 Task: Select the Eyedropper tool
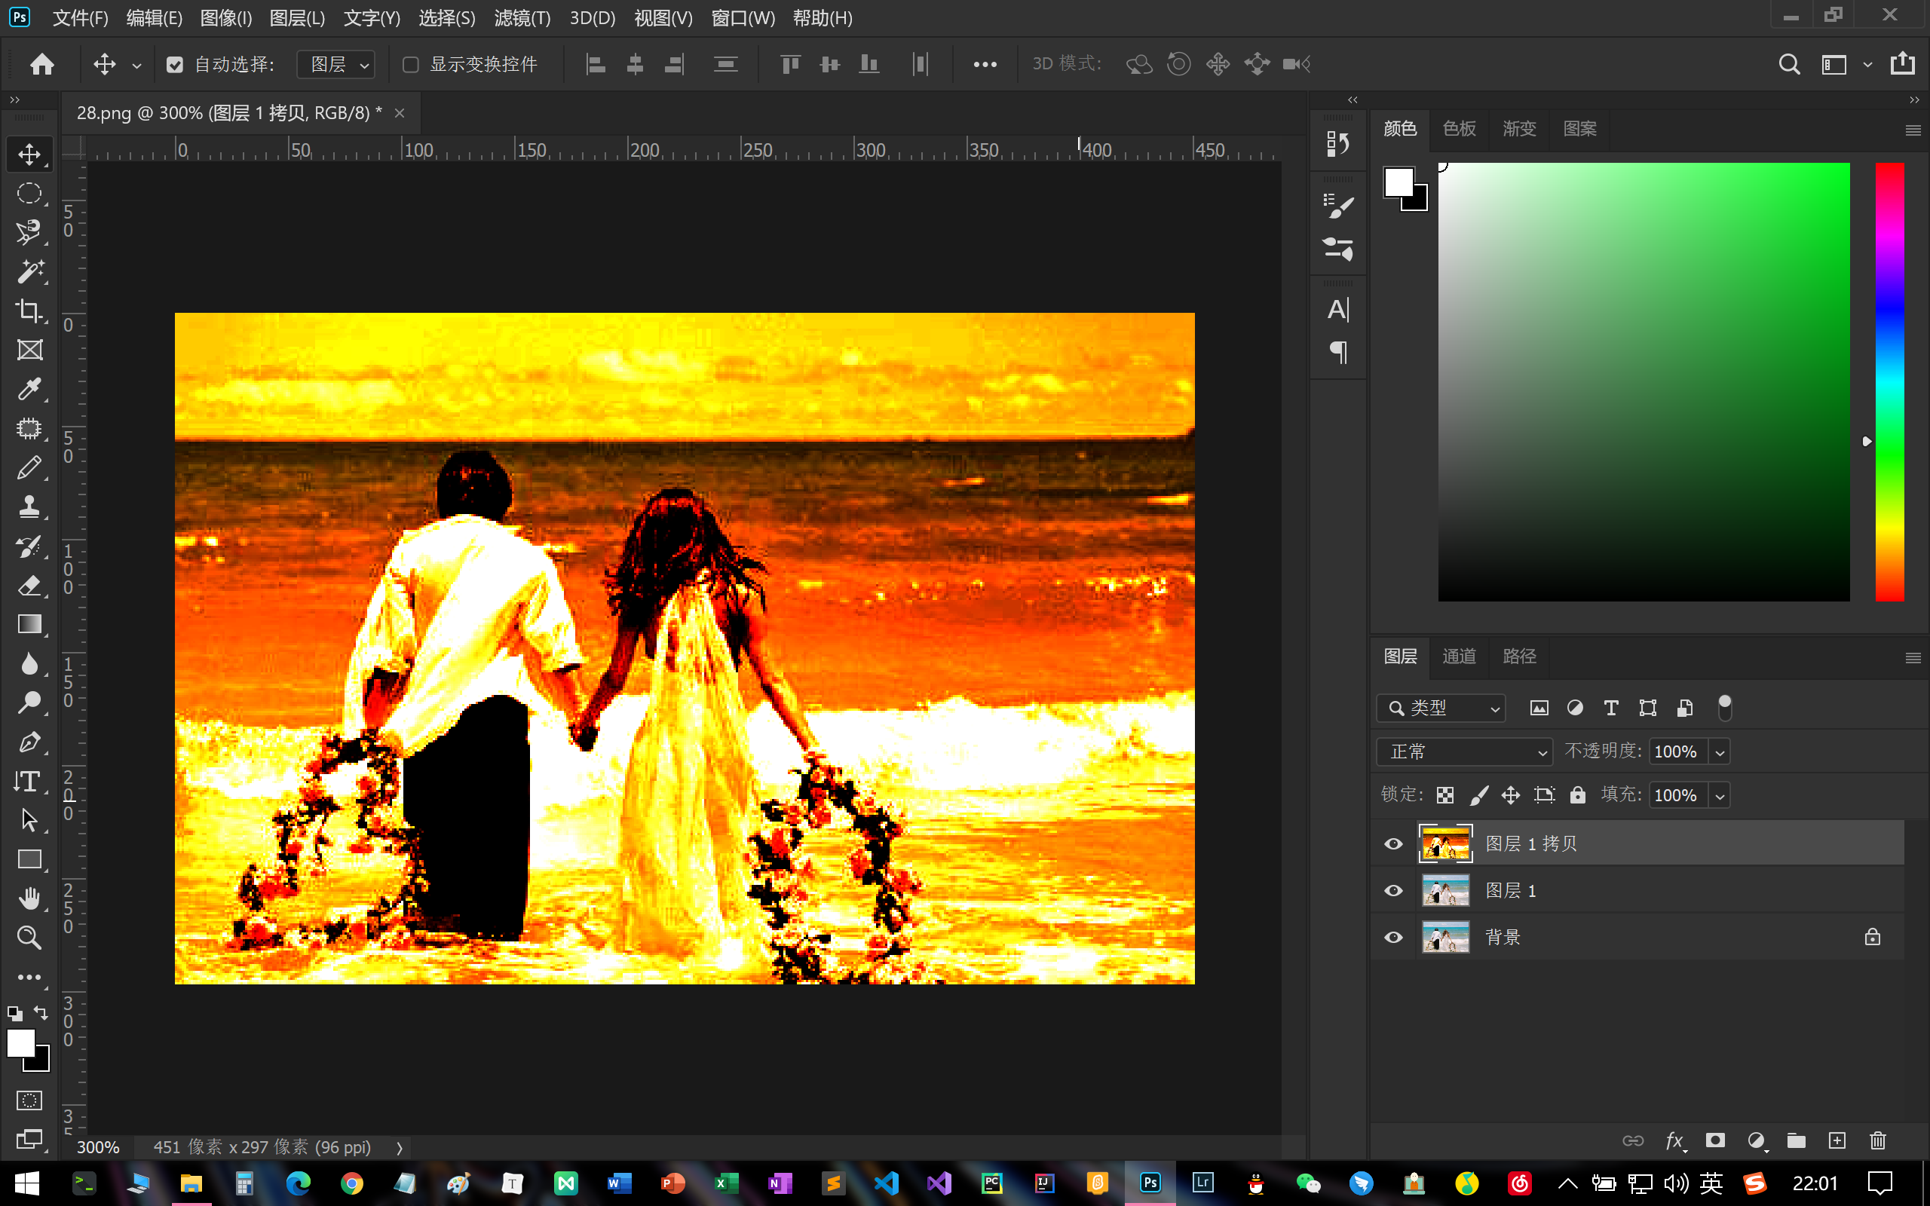(x=29, y=389)
